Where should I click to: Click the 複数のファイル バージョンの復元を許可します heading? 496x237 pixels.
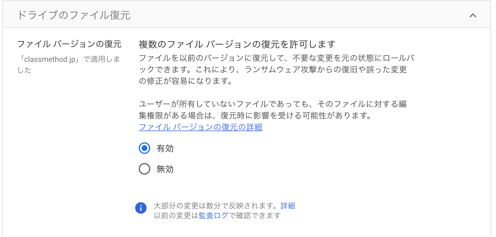click(237, 43)
